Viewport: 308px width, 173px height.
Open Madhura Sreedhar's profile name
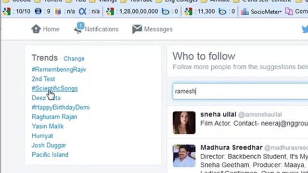231,148
